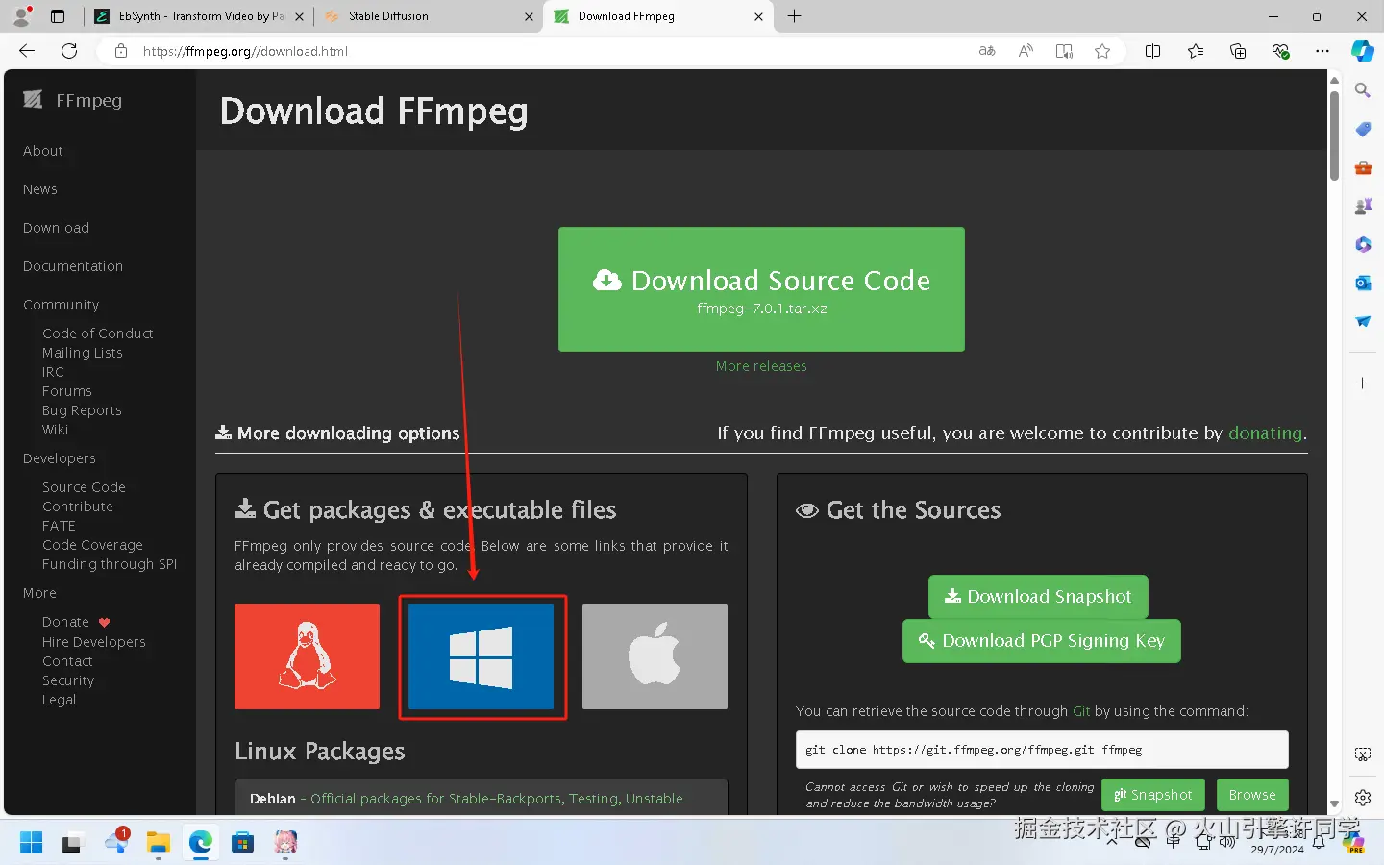
Task: Open the user profile icon
Action: [x=21, y=16]
